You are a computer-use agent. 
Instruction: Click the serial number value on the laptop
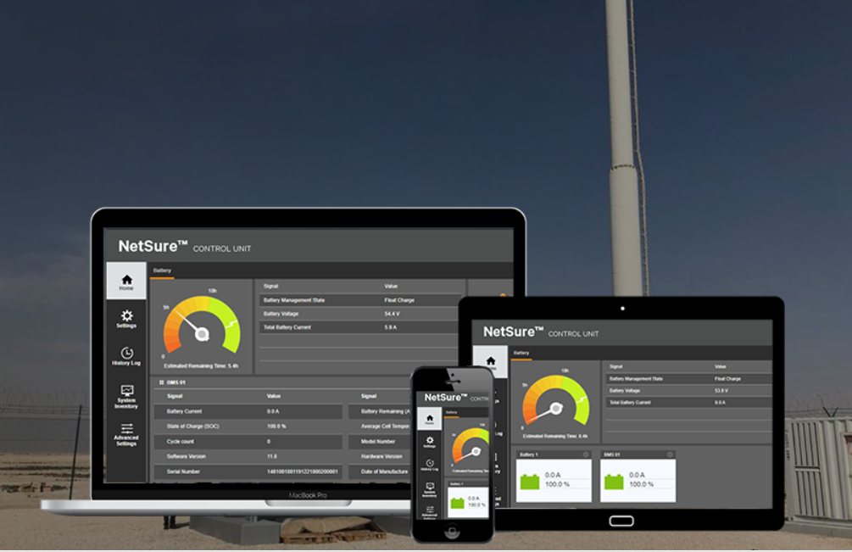point(302,471)
